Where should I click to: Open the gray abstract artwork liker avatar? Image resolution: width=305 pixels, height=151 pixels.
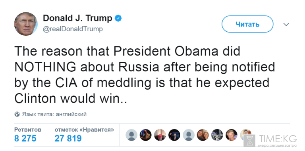tap(217, 135)
